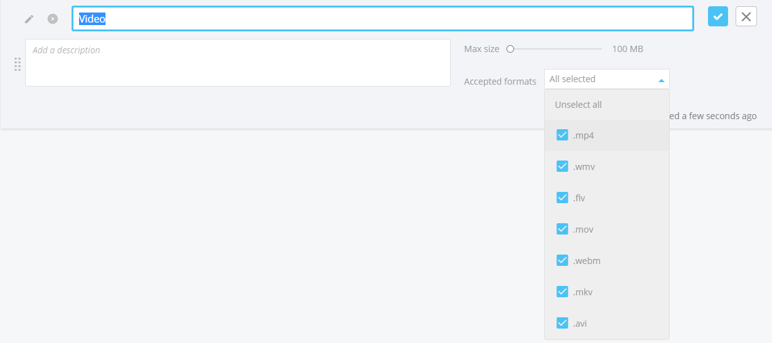Click the pencil edit icon
This screenshot has width=772, height=343.
click(29, 19)
